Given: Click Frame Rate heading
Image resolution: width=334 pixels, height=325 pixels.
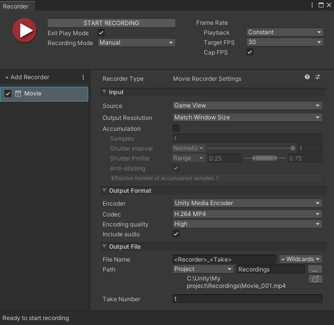Looking at the screenshot, I should [212, 23].
